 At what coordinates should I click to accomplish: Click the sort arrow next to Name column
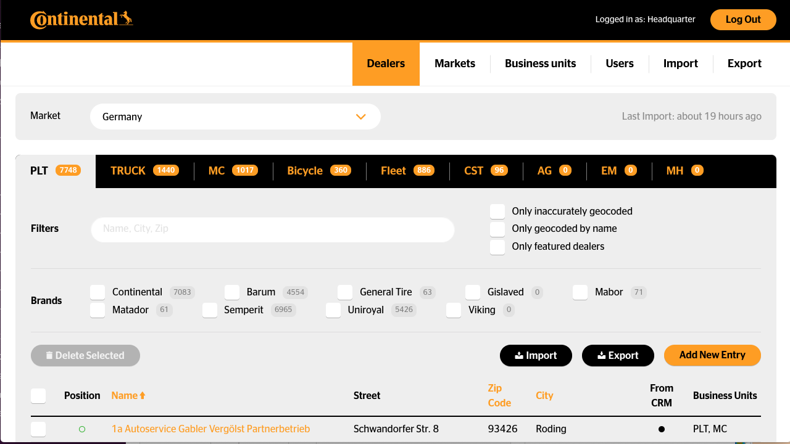143,396
